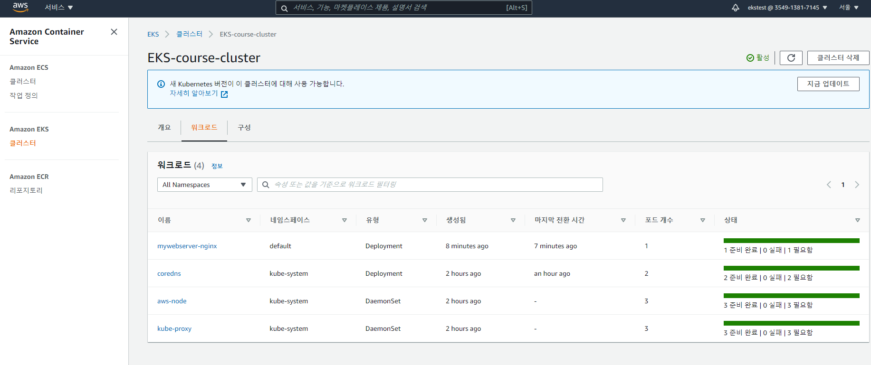Click the 8 minutes ago created cell
This screenshot has height=365, width=871.
click(467, 246)
